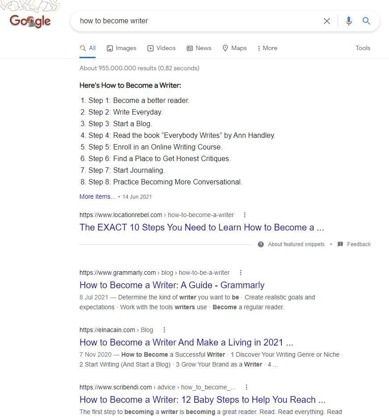Image resolution: width=389 pixels, height=418 pixels.
Task: Switch to Videos results tab
Action: (162, 48)
